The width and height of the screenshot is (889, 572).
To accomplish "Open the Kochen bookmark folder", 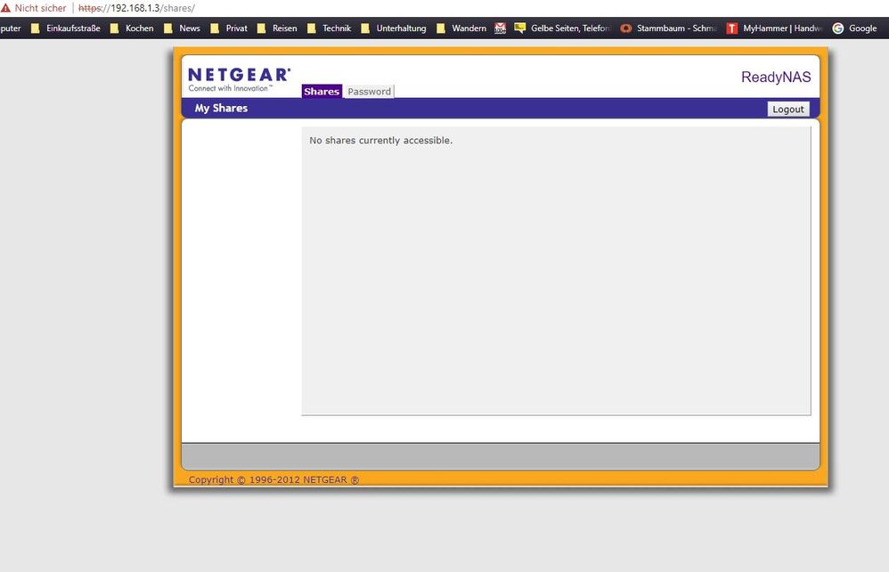I will pyautogui.click(x=132, y=28).
